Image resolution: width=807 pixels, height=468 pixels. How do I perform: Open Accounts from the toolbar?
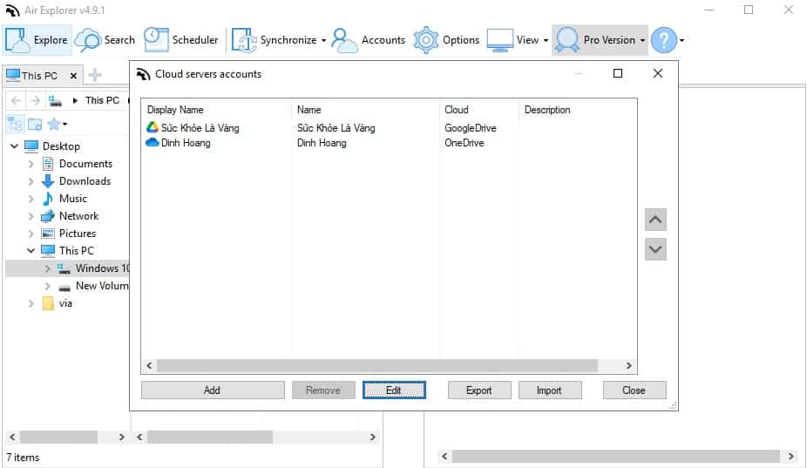[368, 39]
